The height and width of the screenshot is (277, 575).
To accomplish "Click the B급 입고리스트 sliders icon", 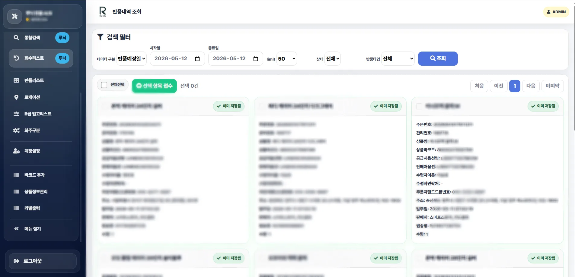I will click(x=16, y=114).
